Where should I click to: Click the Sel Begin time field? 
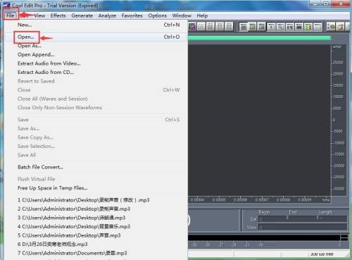[272, 219]
